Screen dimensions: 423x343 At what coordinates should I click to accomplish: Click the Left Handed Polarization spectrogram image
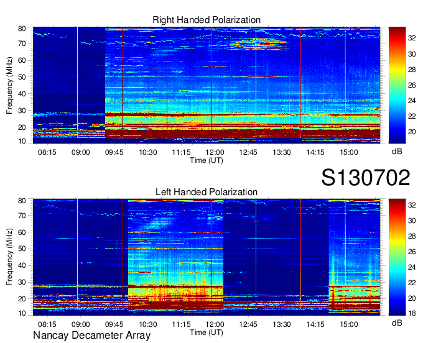207,257
